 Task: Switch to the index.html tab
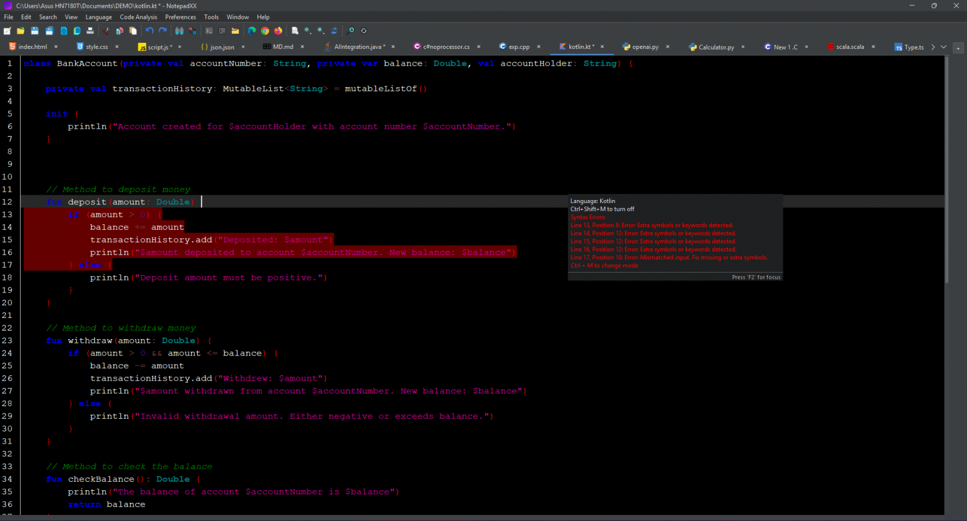tap(32, 47)
